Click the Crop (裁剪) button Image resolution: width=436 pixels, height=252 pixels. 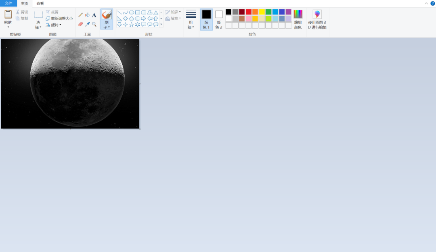point(52,12)
